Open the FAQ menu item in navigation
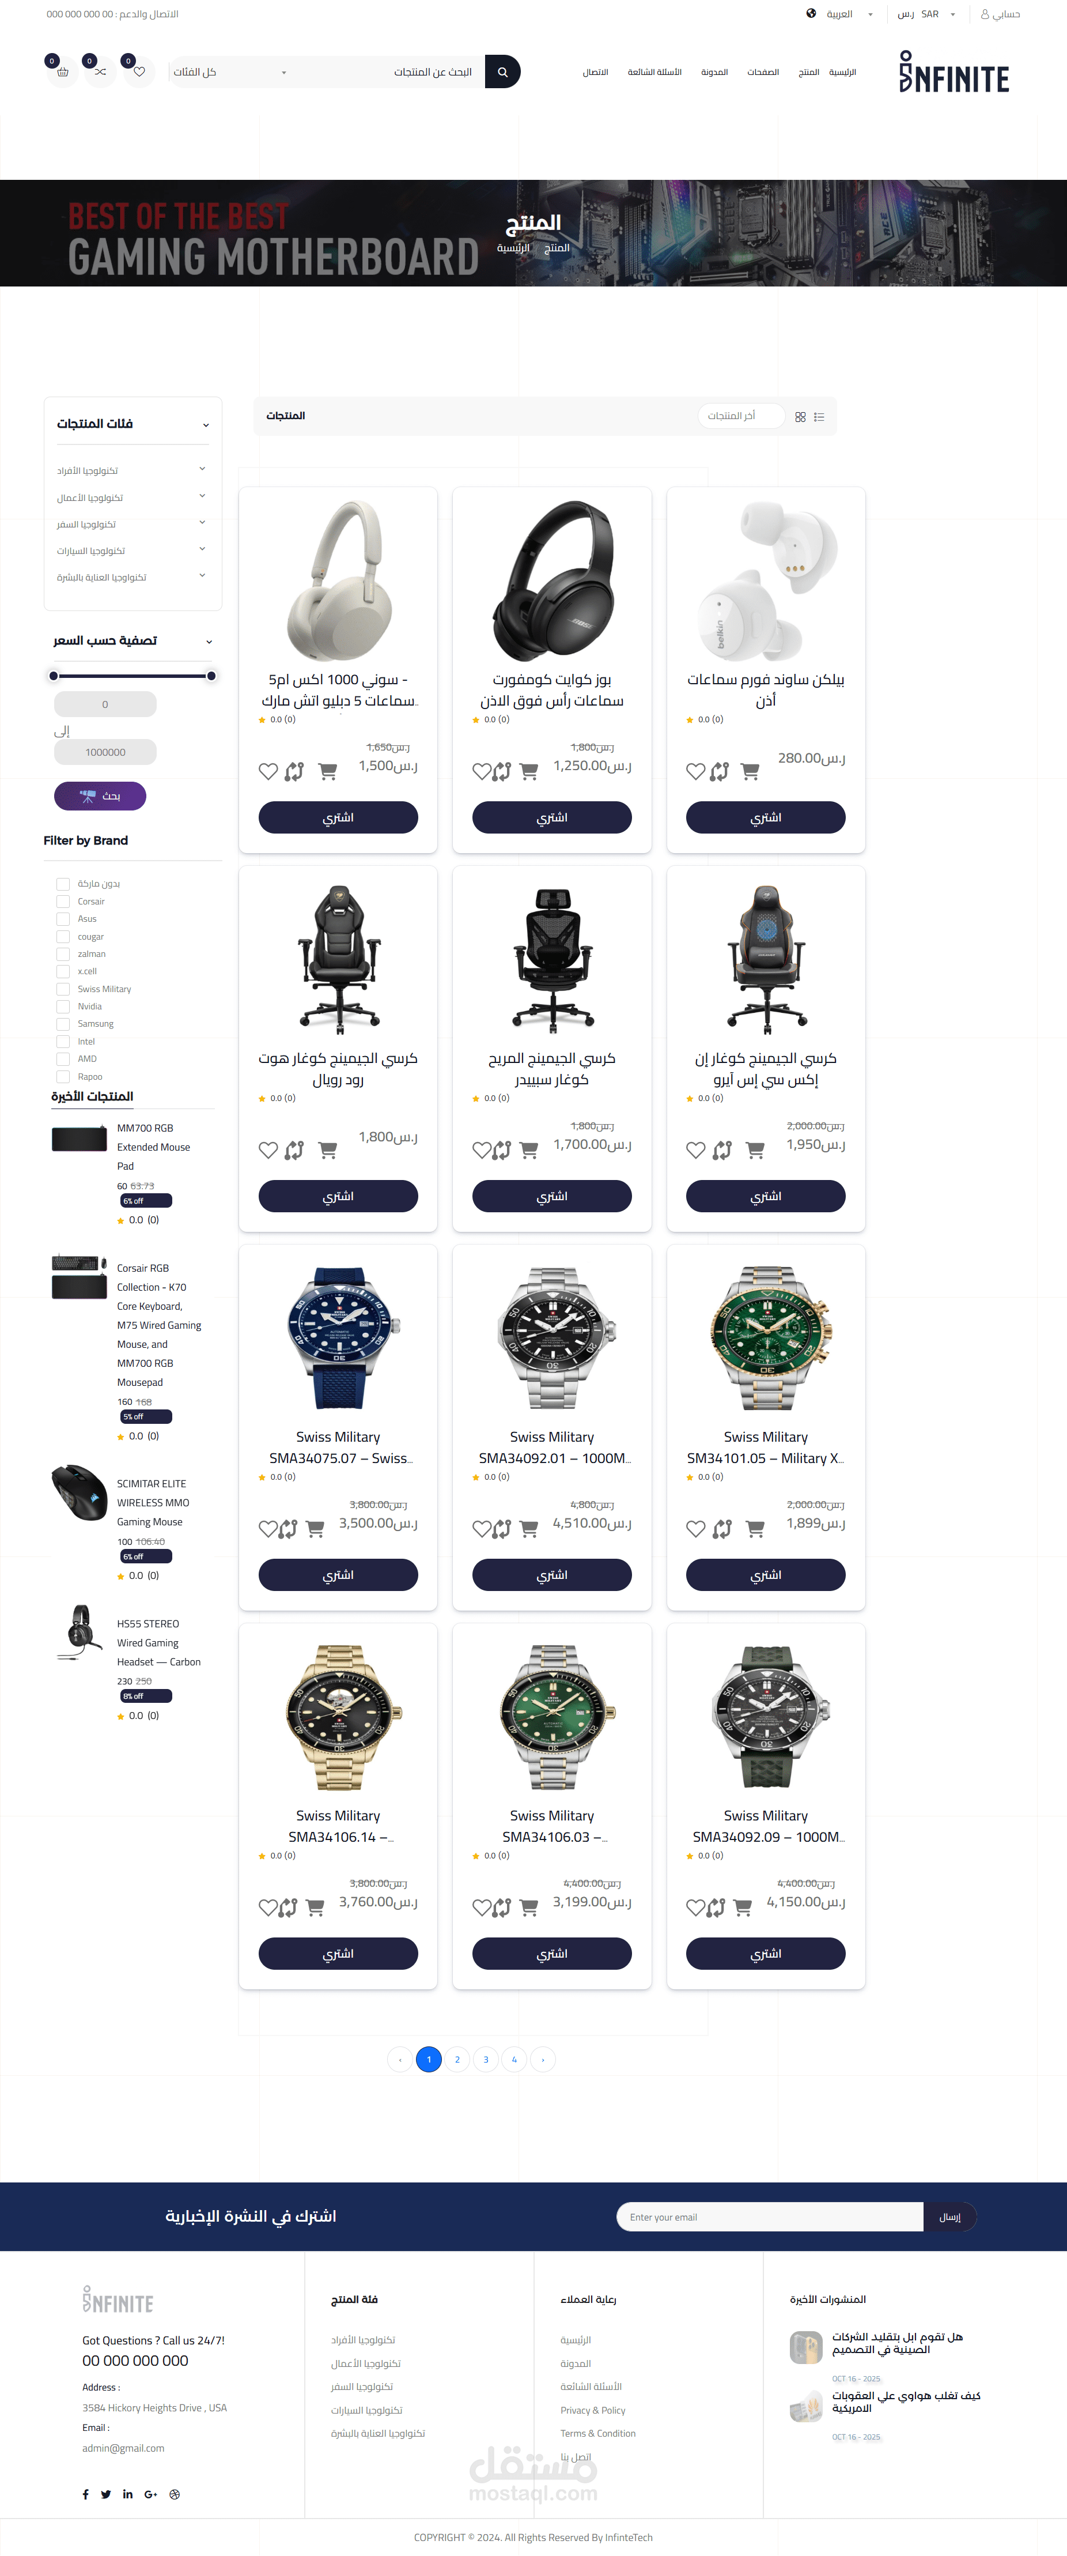This screenshot has width=1067, height=2556. 654,71
